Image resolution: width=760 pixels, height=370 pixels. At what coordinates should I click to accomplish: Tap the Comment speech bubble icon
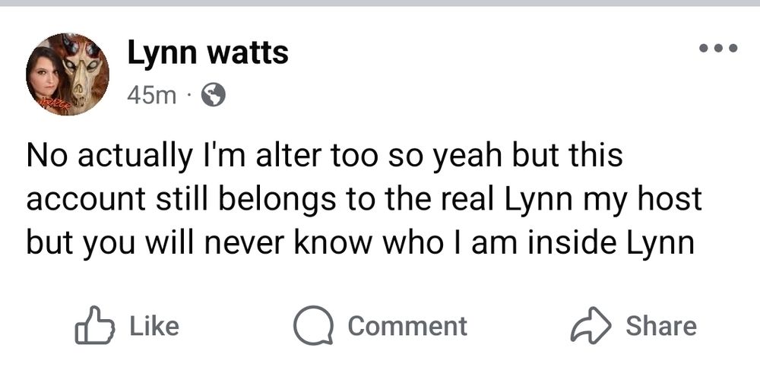(312, 326)
